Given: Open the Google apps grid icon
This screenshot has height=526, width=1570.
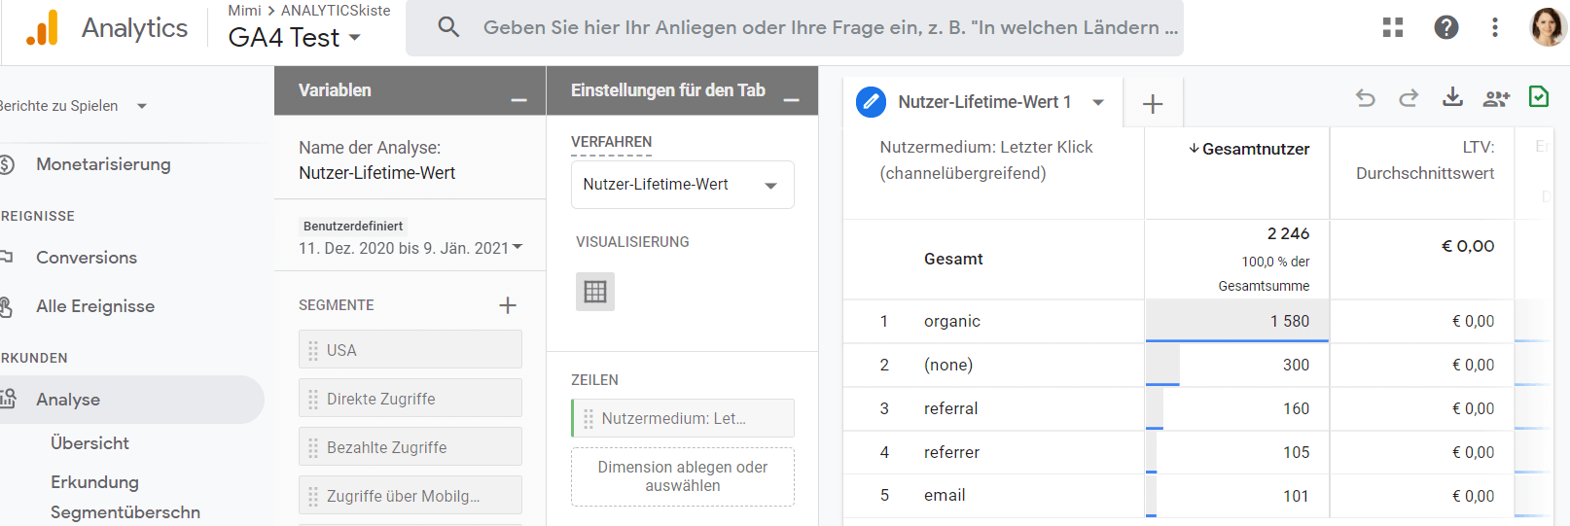Looking at the screenshot, I should click(x=1393, y=27).
